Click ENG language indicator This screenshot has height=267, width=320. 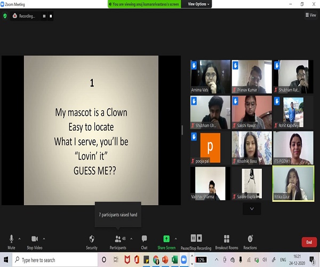[x=283, y=260]
